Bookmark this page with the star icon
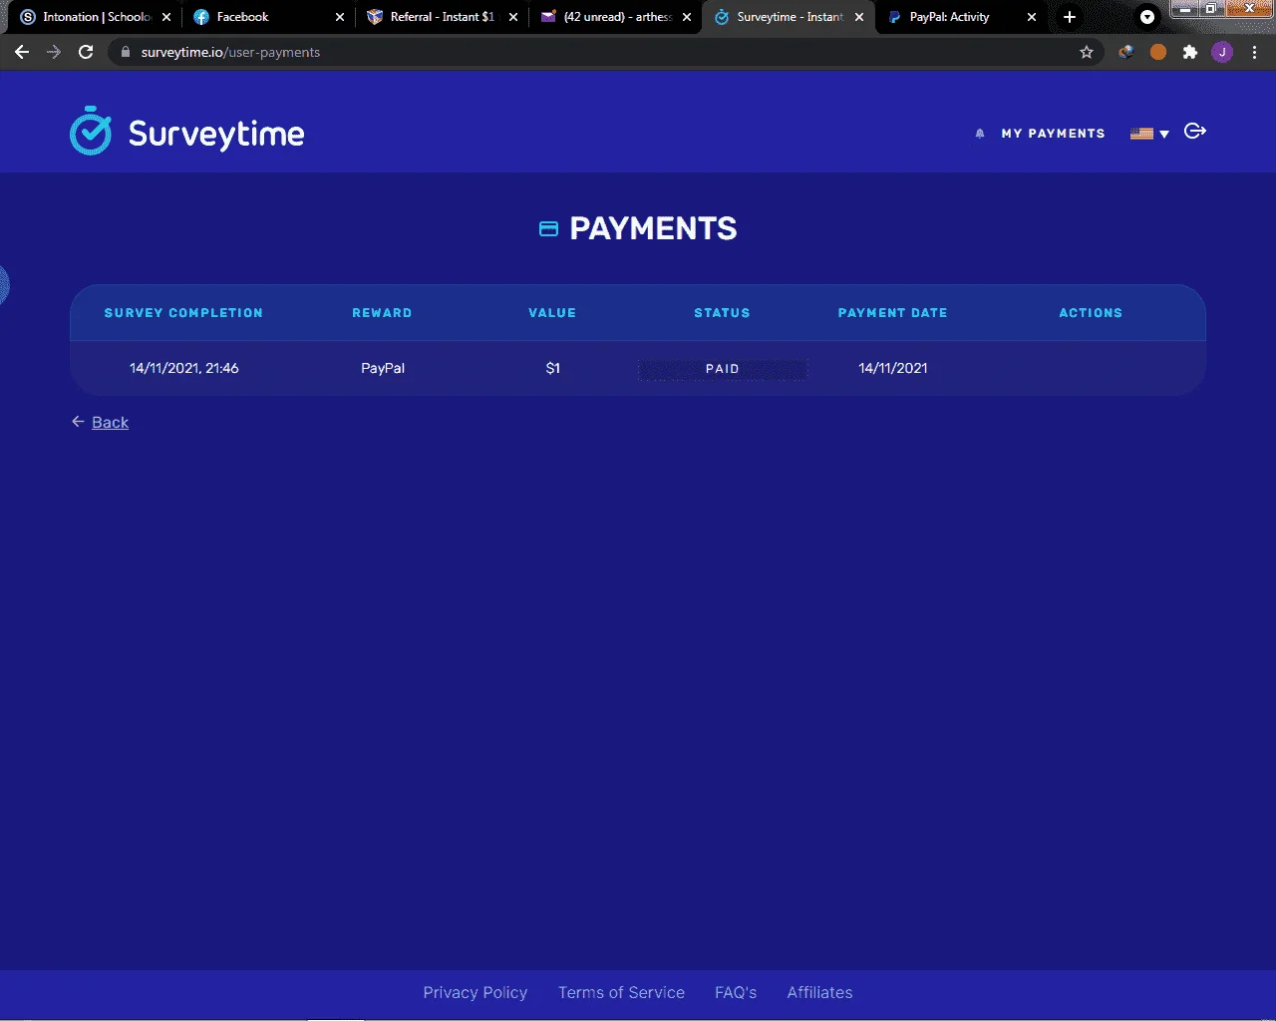 click(x=1087, y=52)
